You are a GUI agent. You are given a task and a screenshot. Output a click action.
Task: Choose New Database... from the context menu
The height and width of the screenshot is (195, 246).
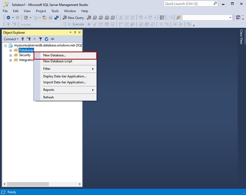(x=65, y=56)
